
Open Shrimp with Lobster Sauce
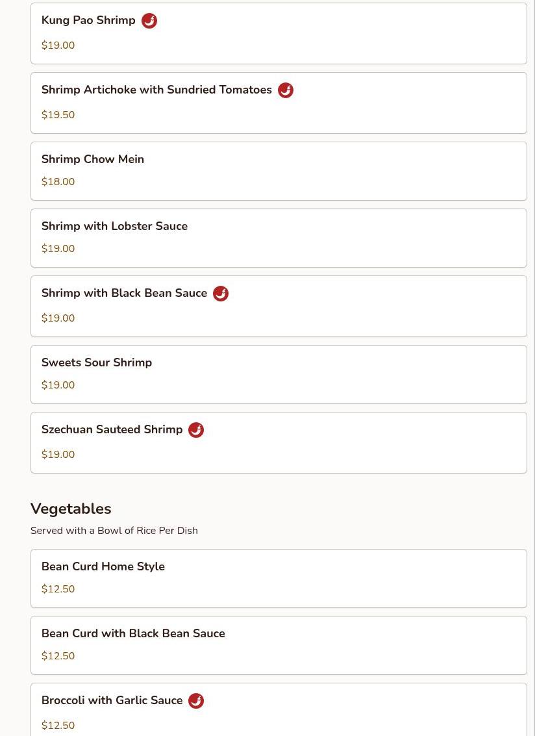click(x=114, y=226)
